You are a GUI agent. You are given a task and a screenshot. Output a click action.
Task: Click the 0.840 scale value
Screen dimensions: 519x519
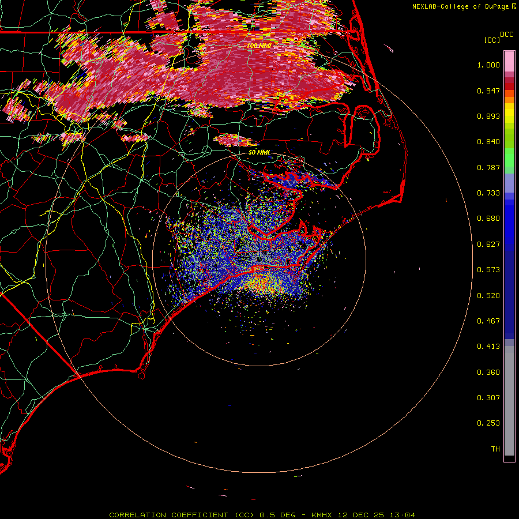pyautogui.click(x=488, y=142)
